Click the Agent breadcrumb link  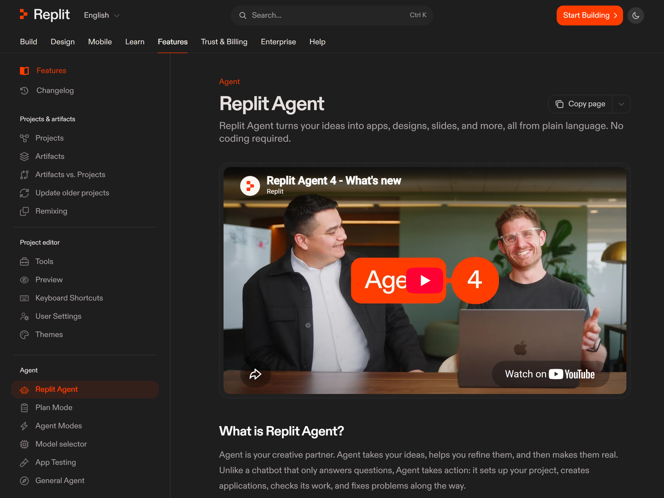click(x=229, y=82)
